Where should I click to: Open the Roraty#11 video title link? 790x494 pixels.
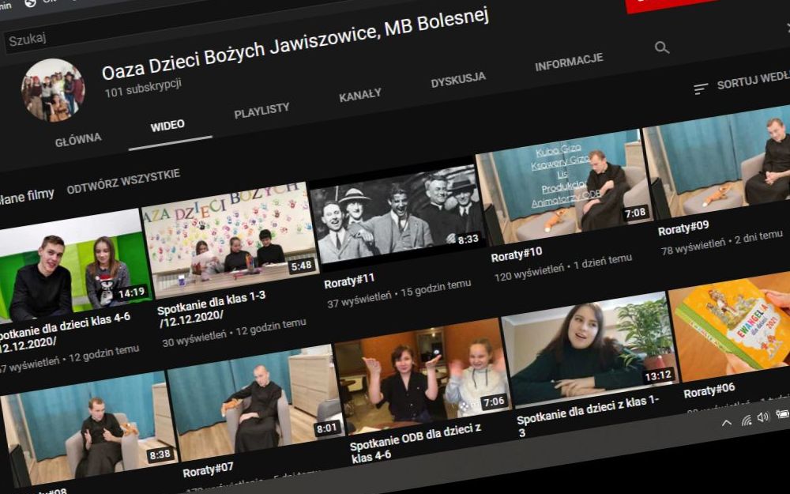(349, 281)
